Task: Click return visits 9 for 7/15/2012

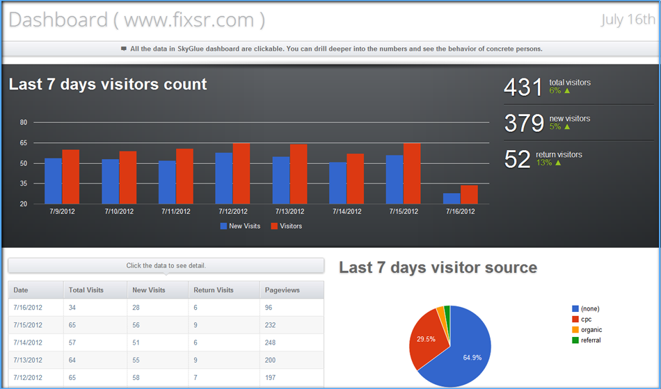Action: [x=196, y=325]
